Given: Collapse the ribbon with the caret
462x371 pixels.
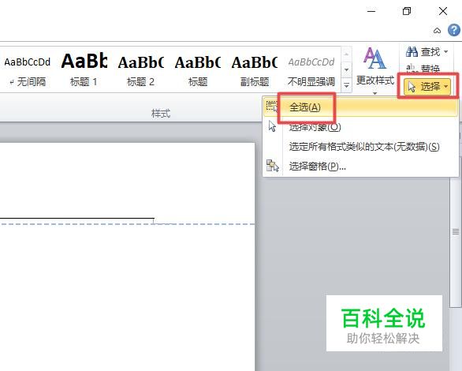Looking at the screenshot, I should tap(438, 30).
